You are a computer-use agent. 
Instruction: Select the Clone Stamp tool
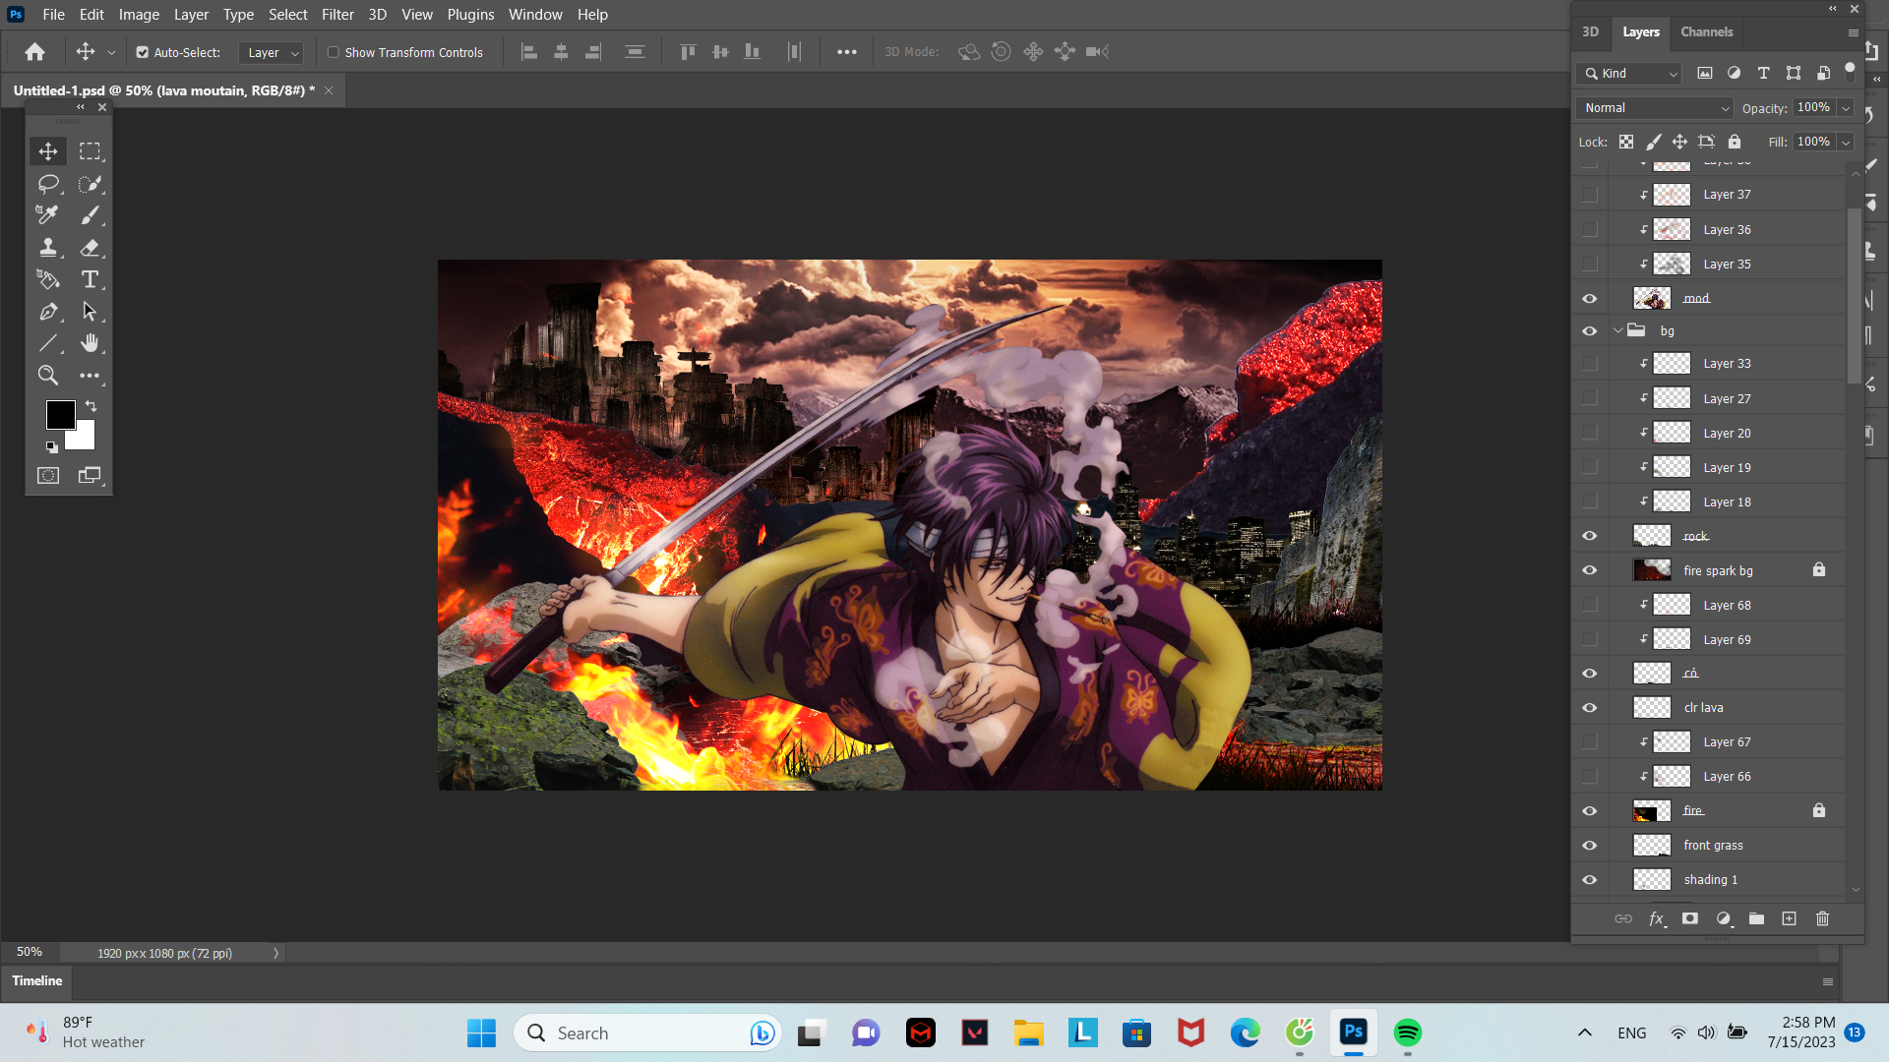(47, 248)
